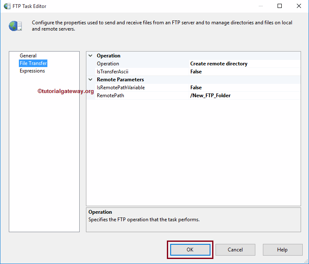The height and width of the screenshot is (264, 309).
Task: Close the FTP Task Editor window
Action: 299,6
